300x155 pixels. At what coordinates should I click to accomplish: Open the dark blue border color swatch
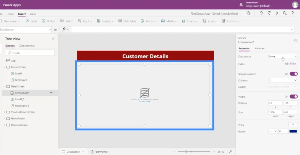293,131
